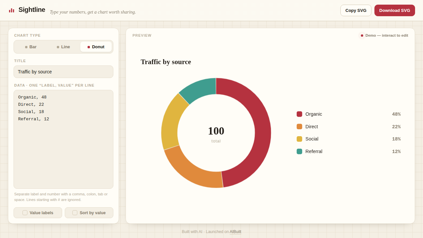Click the Referral teal legend swatch

[x=299, y=151]
